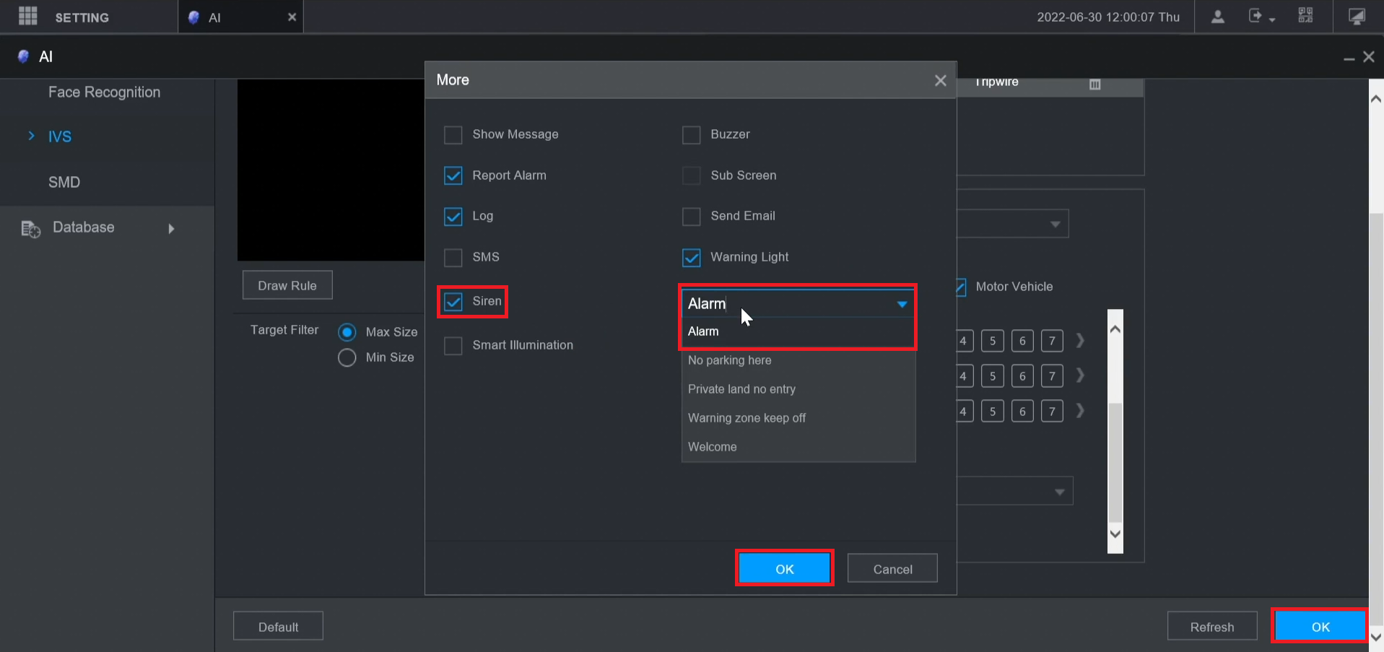The image size is (1384, 652).
Task: Click the monitor display icon at top right
Action: click(x=1357, y=16)
